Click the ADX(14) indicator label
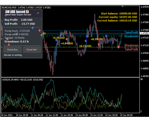 [22, 80]
